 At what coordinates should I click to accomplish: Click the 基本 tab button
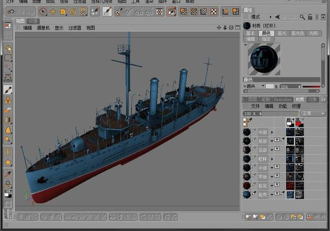pos(251,34)
